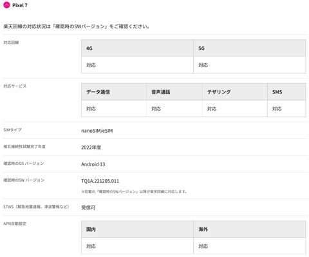The image size is (309, 257).
Task: Select the データ通信 header cell
Action: (114, 92)
